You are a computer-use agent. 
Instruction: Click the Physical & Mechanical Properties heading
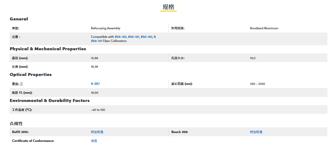point(48,49)
